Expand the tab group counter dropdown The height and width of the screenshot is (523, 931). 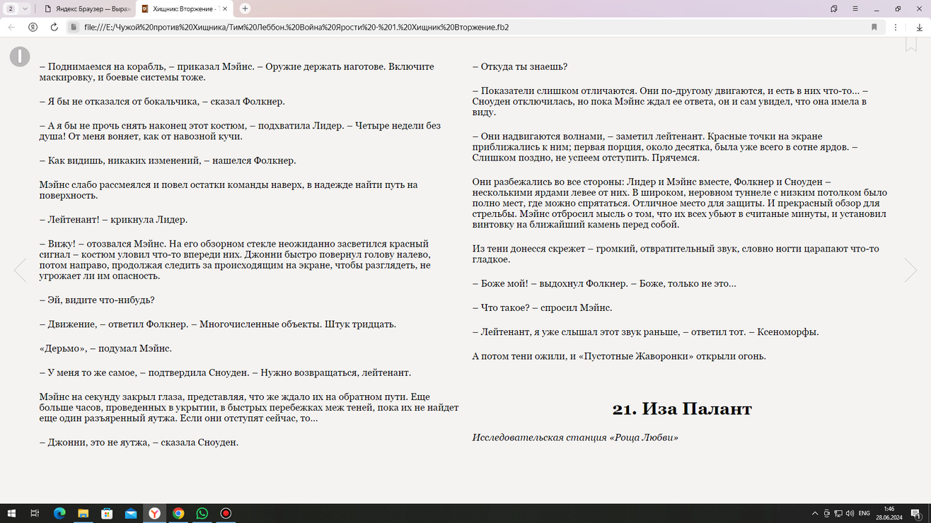pyautogui.click(x=18, y=8)
